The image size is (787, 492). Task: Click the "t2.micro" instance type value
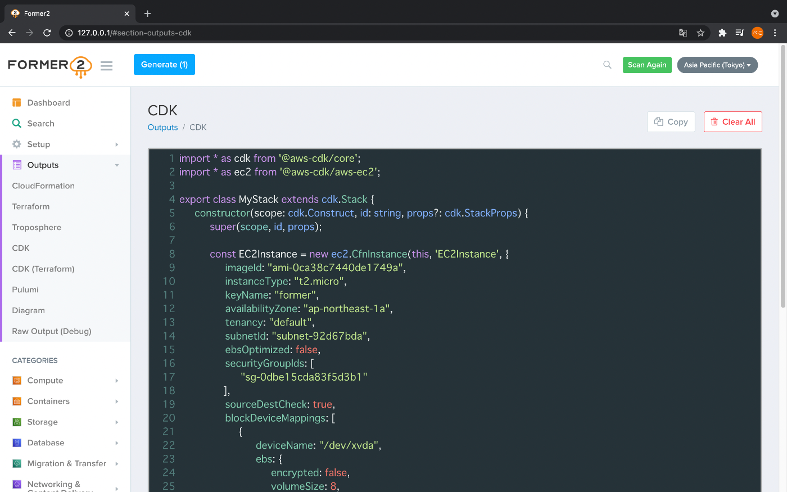pos(319,281)
